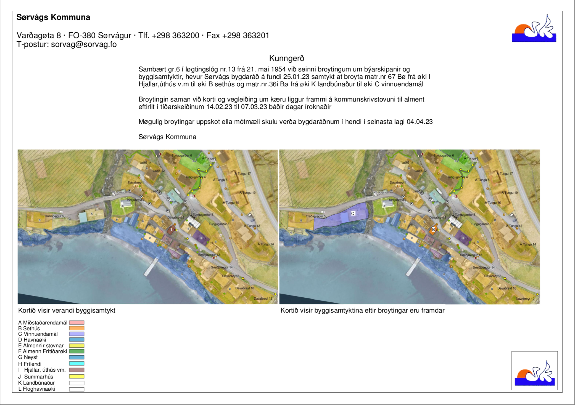
Task: Click the pier in the left map
Action: [151, 267]
